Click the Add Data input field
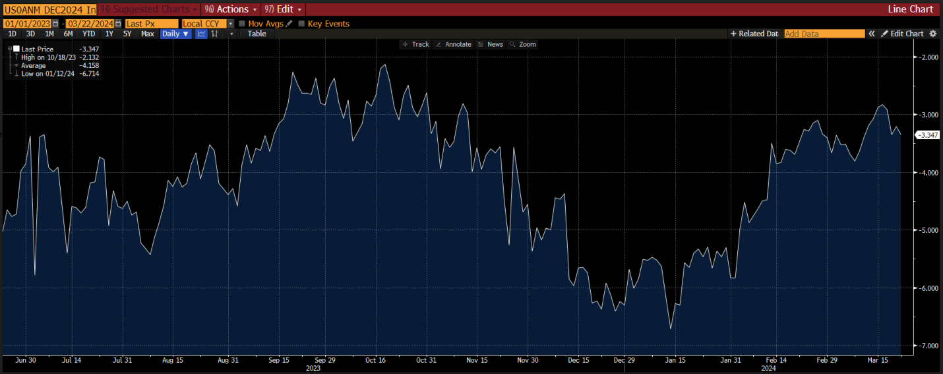 pos(824,34)
